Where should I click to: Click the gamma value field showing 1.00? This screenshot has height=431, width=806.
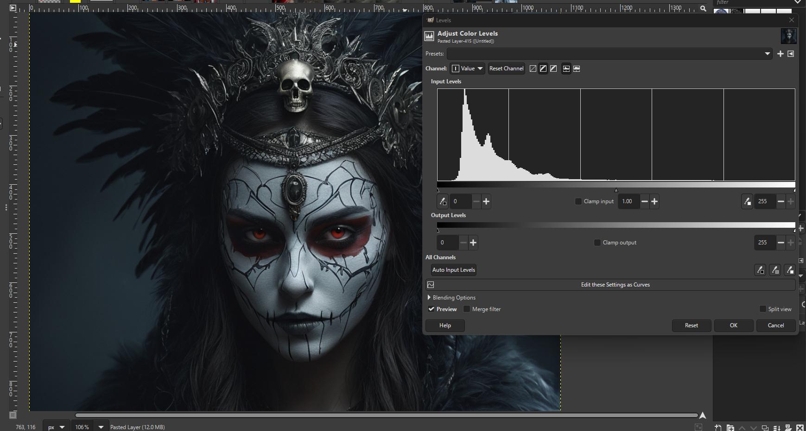628,201
